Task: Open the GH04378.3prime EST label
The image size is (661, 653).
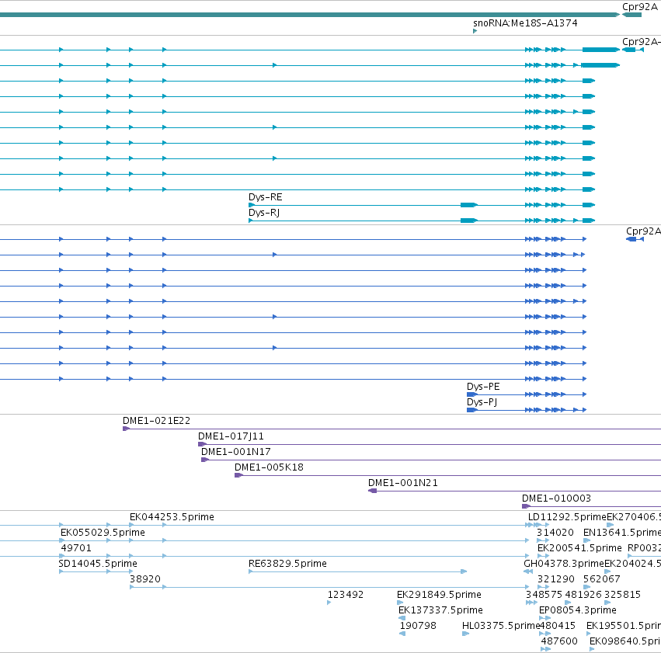Action: coord(564,564)
